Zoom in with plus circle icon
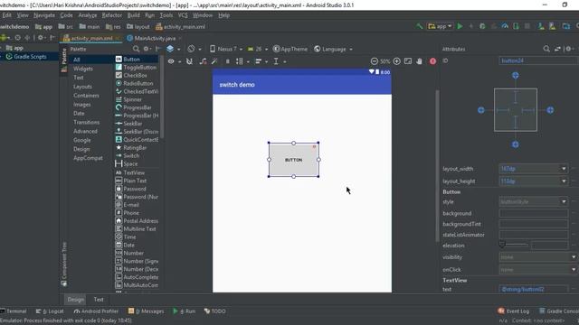 tap(396, 61)
